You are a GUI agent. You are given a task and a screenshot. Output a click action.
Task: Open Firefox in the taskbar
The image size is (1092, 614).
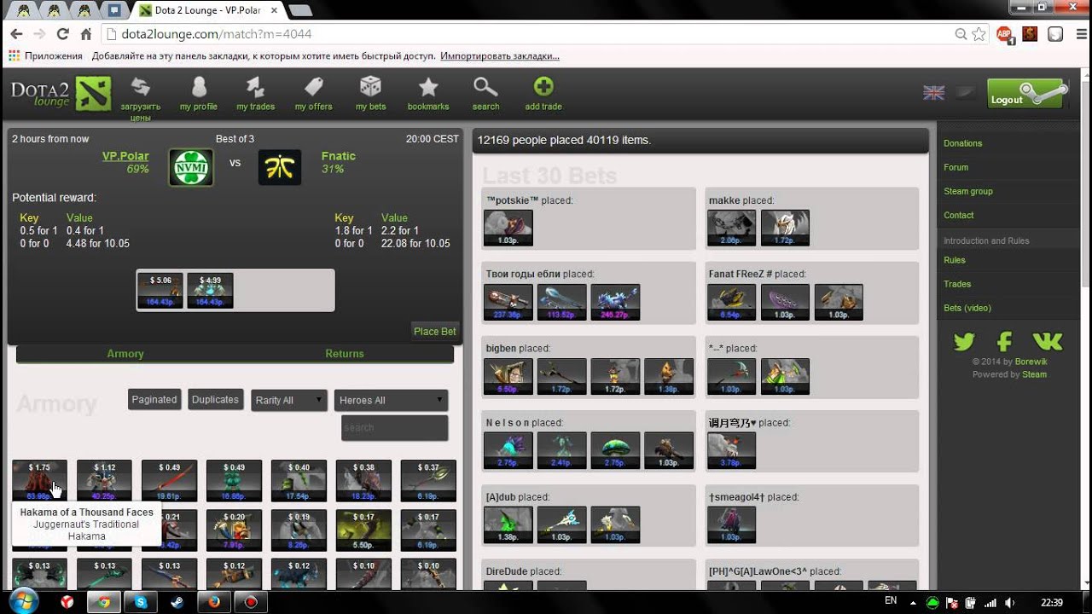coord(214,601)
